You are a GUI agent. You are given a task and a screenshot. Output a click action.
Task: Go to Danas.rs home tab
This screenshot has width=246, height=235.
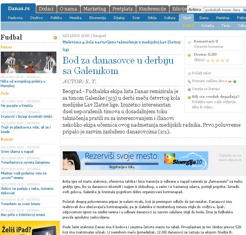[19, 9]
